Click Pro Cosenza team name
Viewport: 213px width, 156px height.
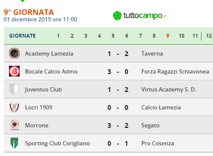click(158, 143)
